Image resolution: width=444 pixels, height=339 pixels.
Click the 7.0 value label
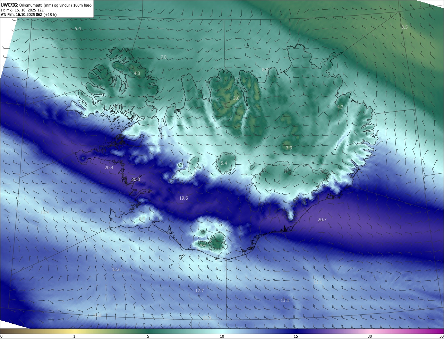[163, 57]
